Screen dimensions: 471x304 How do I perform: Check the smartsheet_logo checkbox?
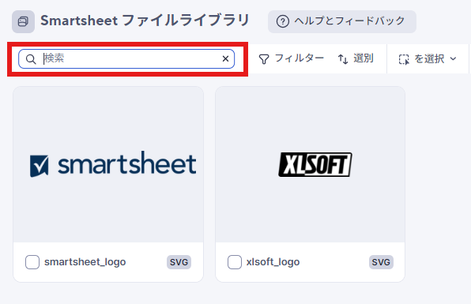32,262
